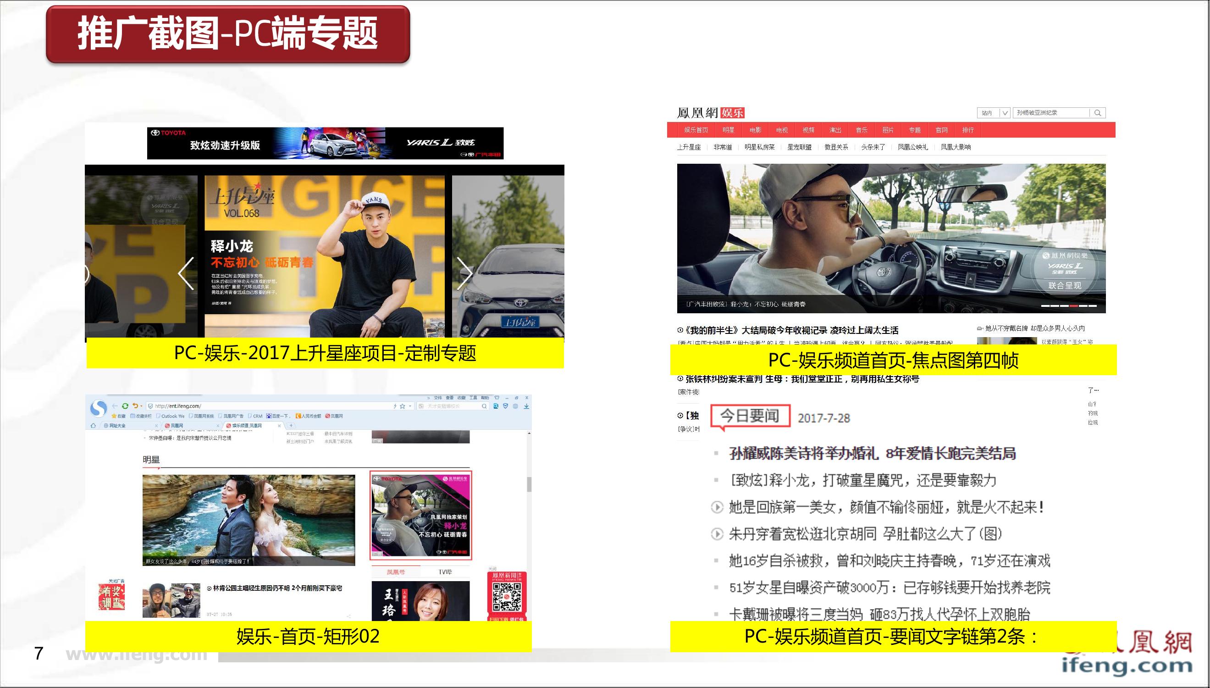Expand the » chevron before 文件 menu
Viewport: 1210px width, 688px height.
click(429, 398)
